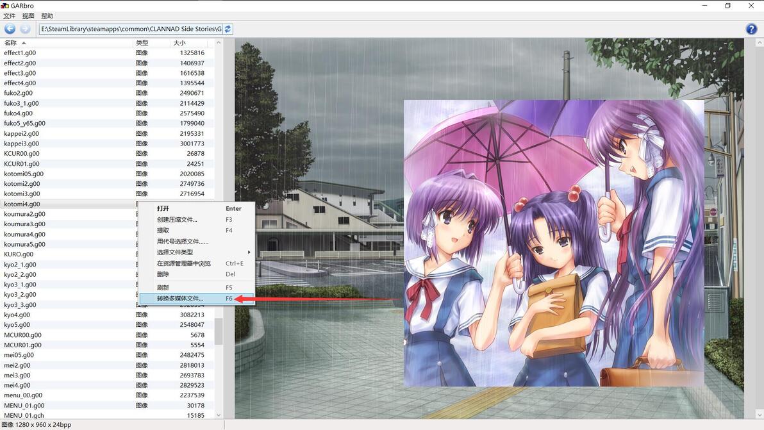
Task: Choose 打开 from the context menu
Action: click(x=197, y=208)
